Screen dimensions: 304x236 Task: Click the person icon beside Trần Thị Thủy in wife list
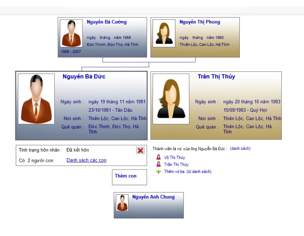click(158, 164)
